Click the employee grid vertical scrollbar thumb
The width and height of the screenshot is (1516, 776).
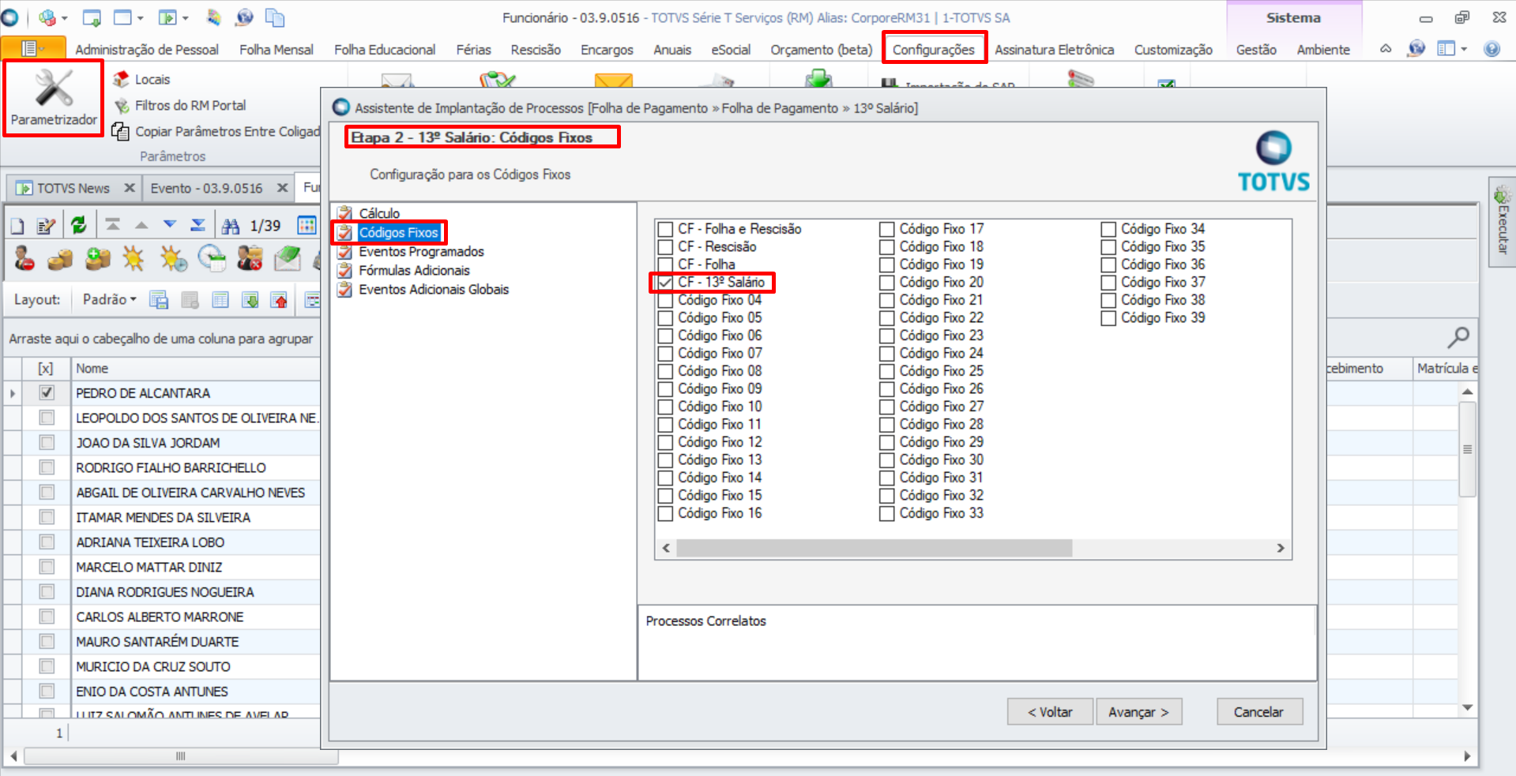[x=1467, y=449]
